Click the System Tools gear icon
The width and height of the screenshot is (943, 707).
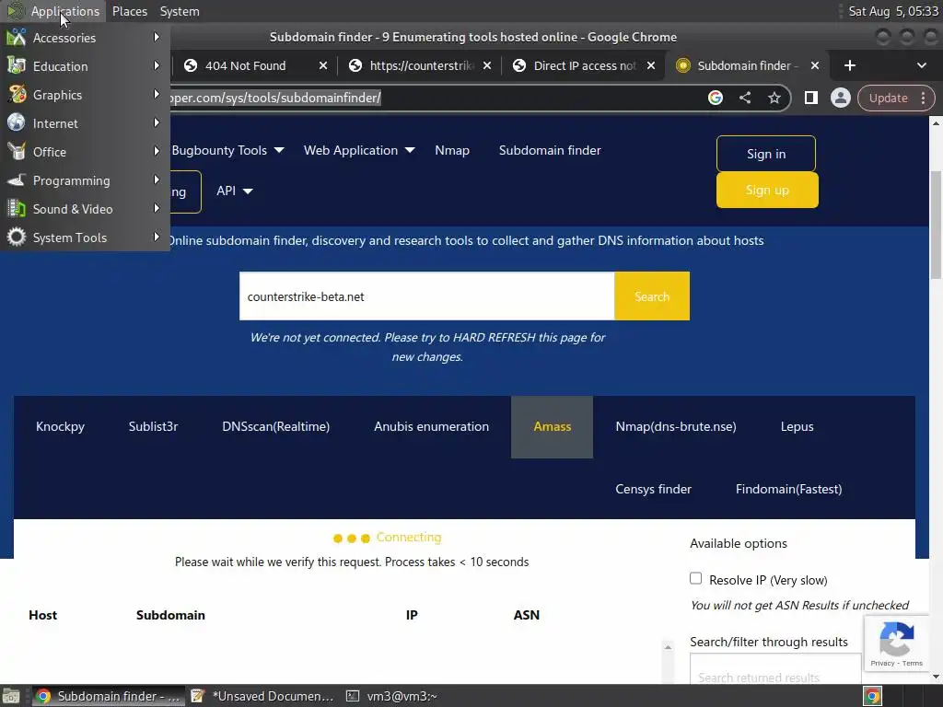click(17, 237)
